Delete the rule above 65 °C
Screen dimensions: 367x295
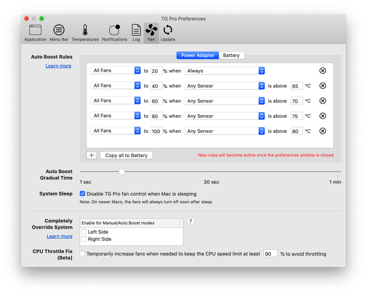[322, 86]
